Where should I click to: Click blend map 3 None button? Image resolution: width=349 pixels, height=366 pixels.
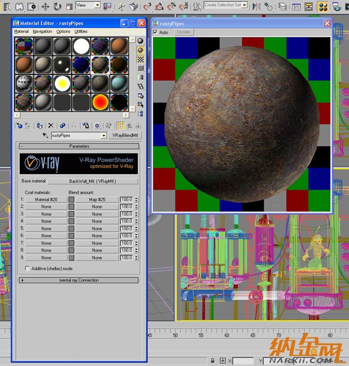click(97, 214)
